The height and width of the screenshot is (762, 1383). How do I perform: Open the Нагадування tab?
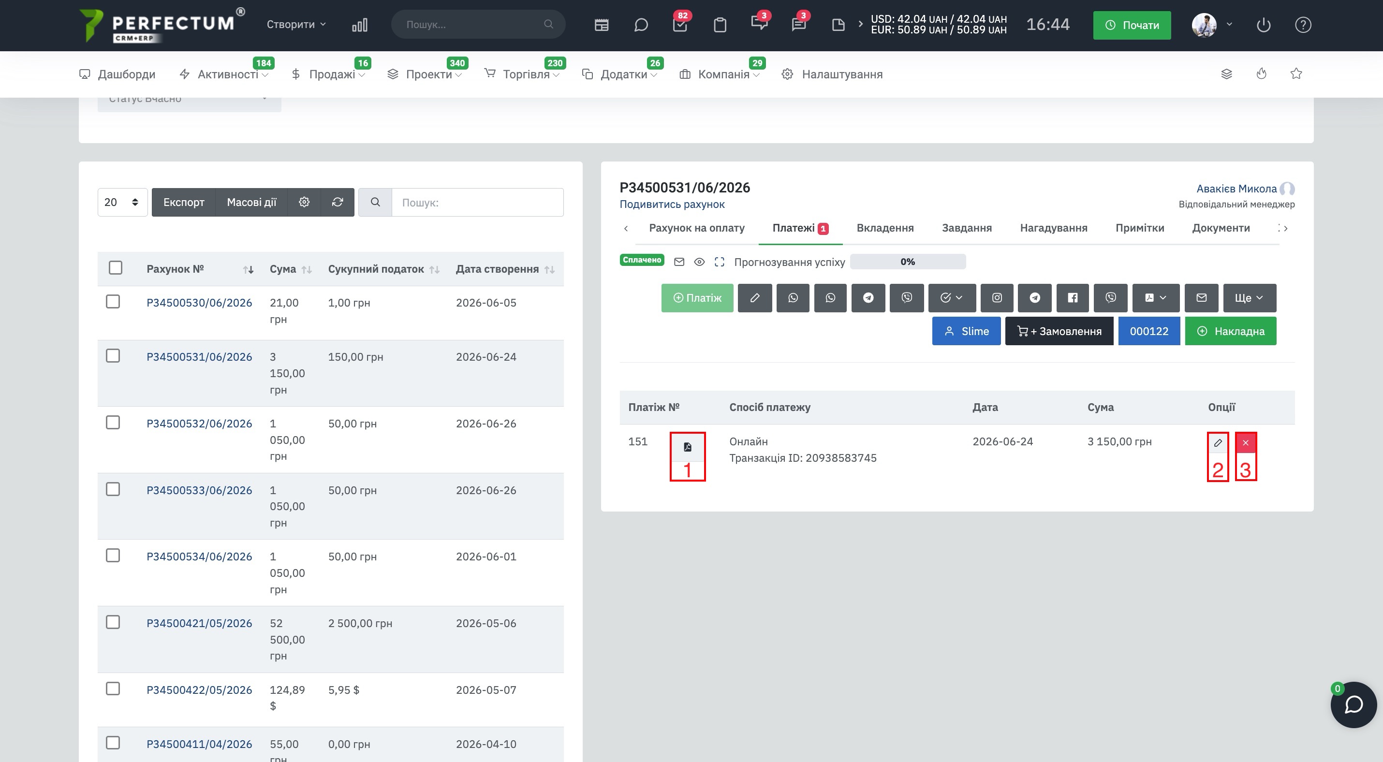1053,228
